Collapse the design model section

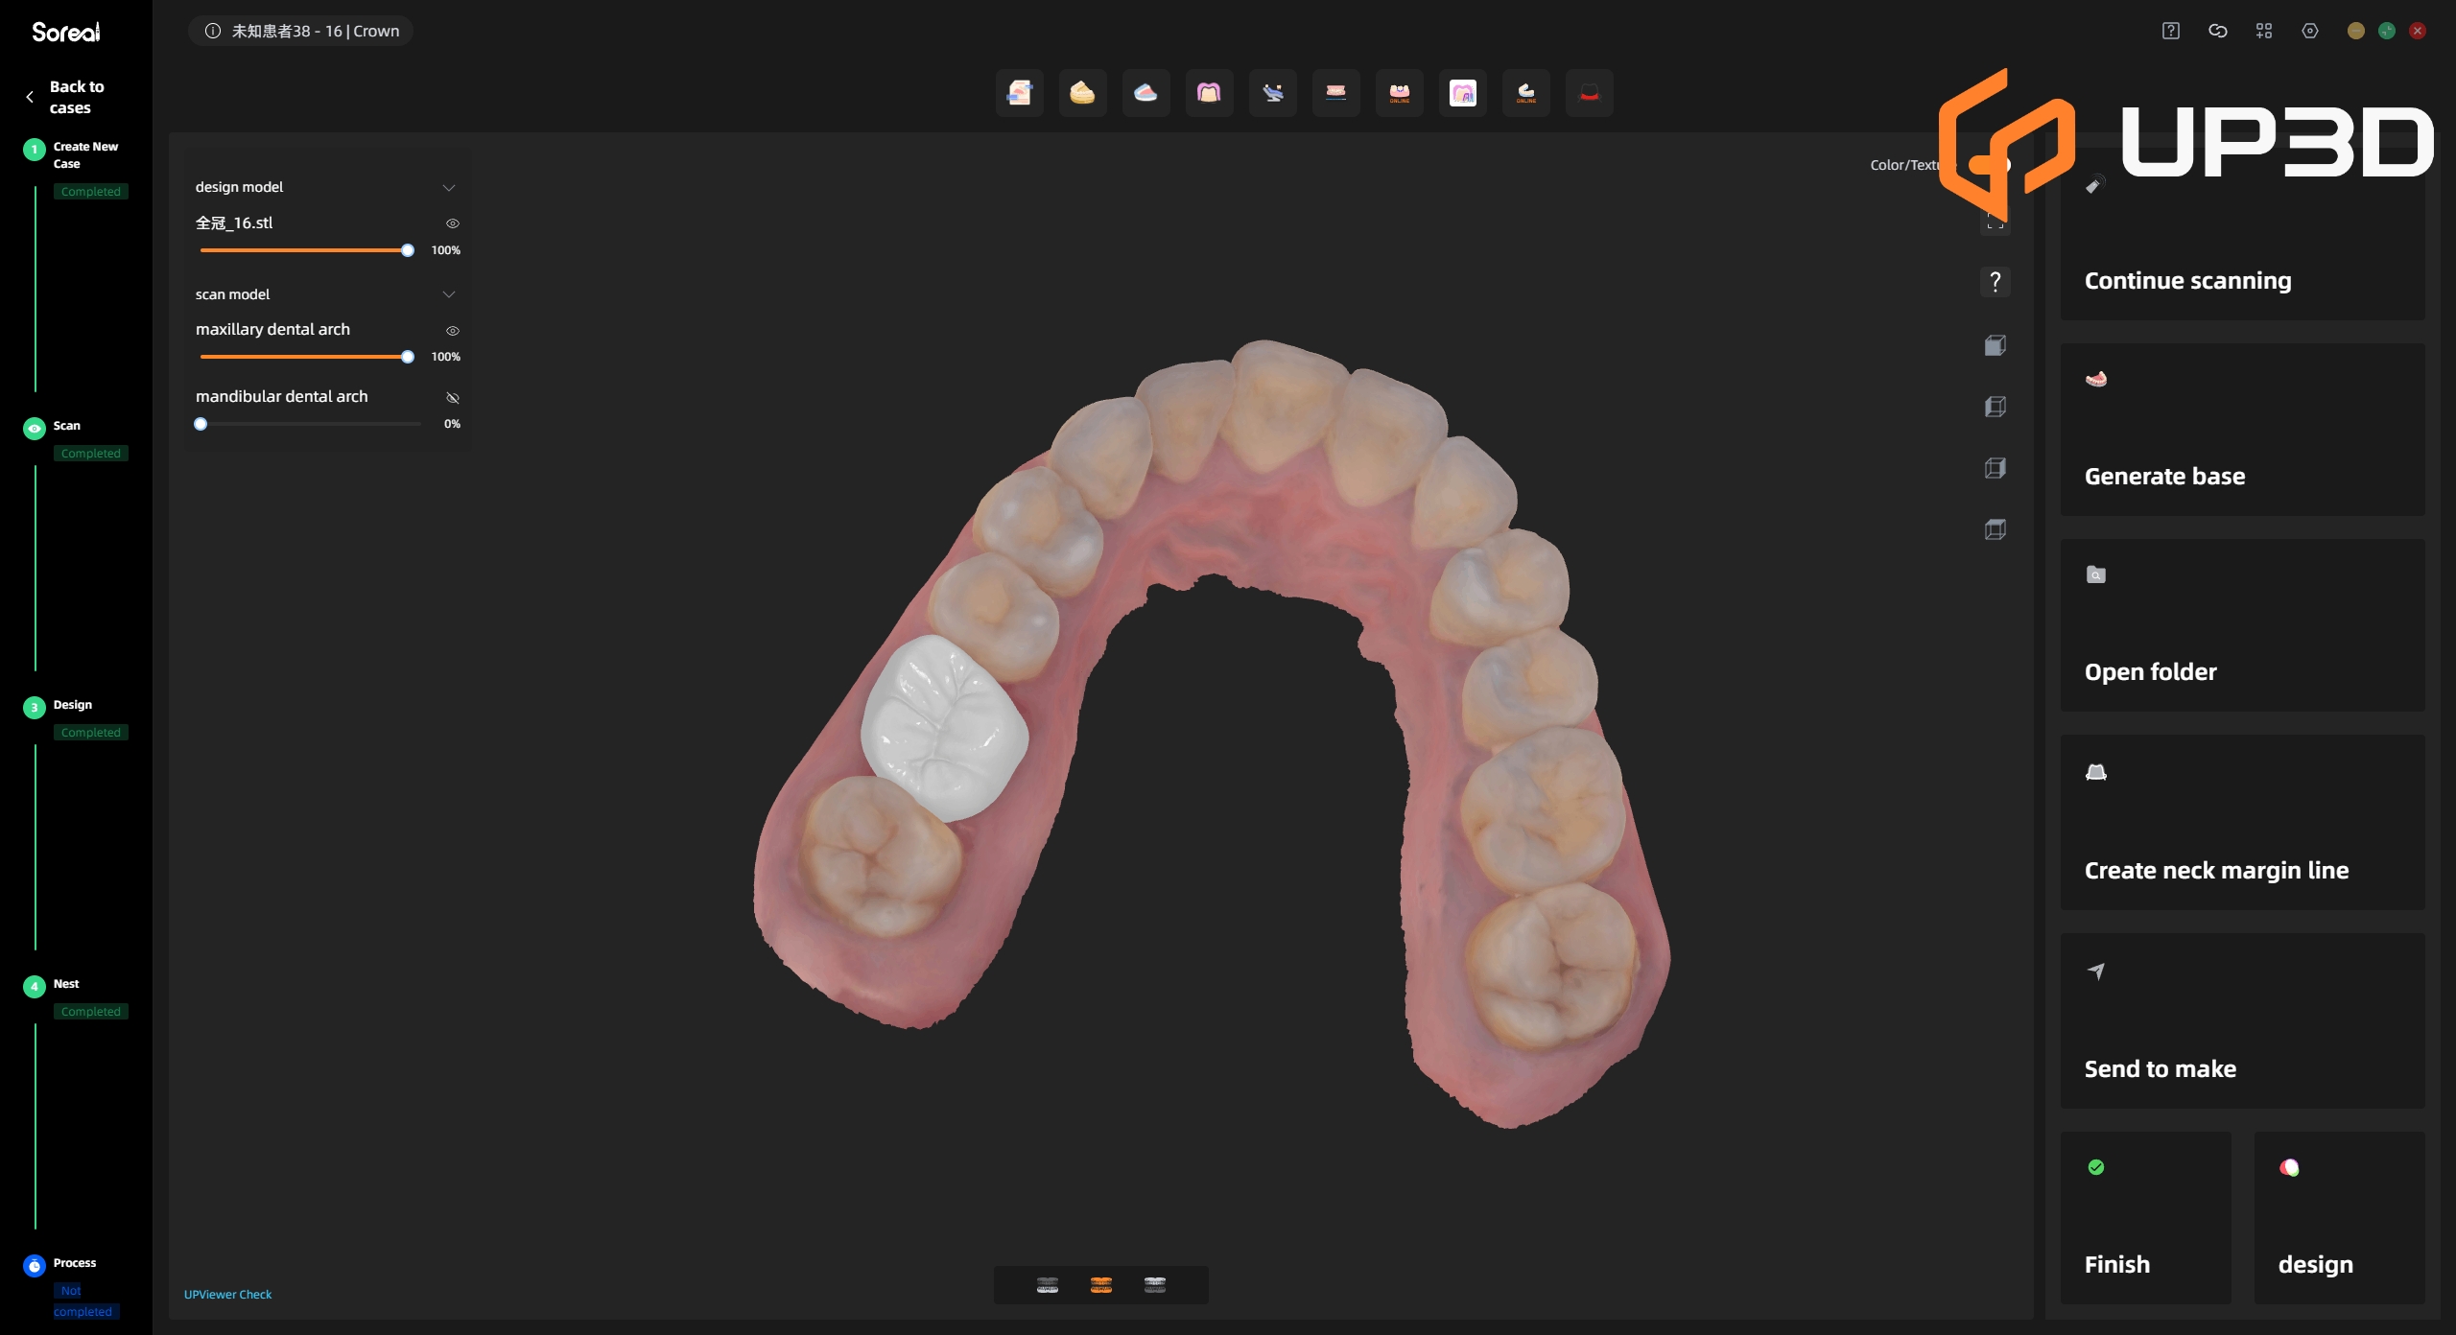coord(448,187)
